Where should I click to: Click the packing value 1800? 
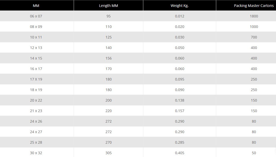click(x=254, y=16)
